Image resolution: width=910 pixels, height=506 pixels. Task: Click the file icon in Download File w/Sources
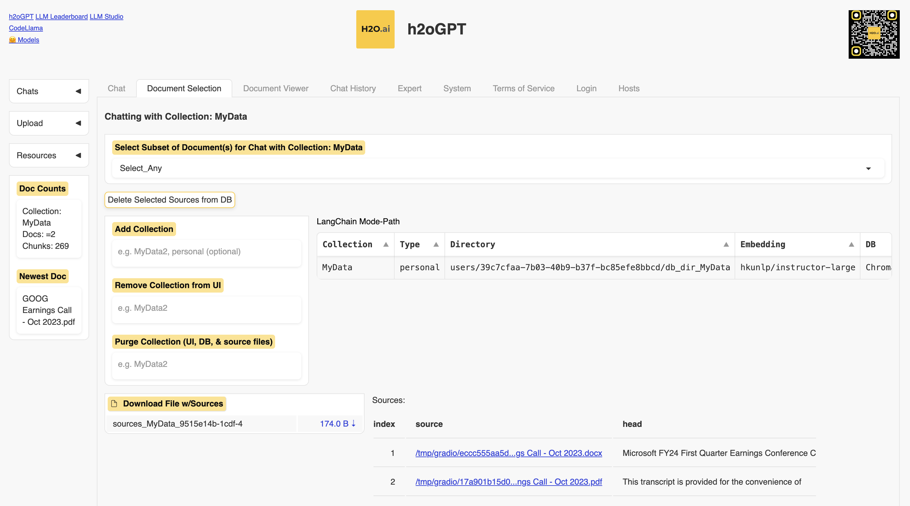114,403
